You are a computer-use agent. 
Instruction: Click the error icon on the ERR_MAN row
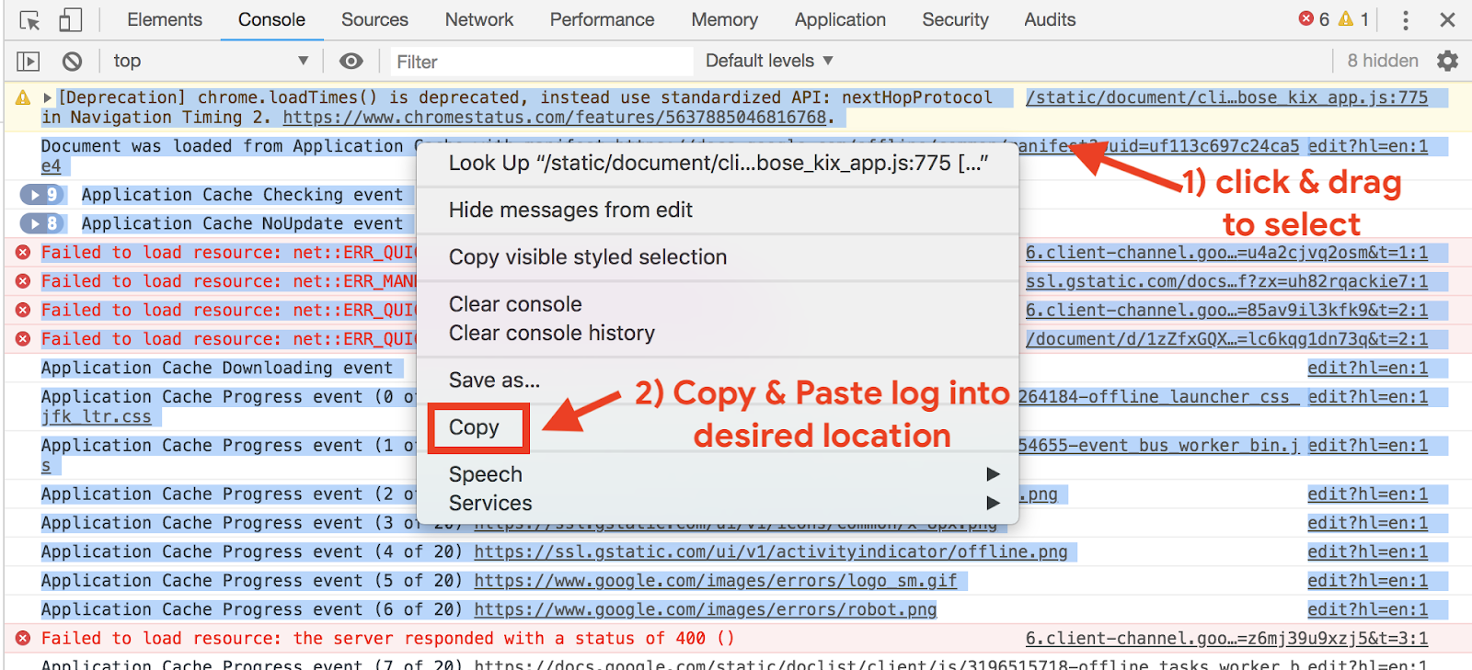pos(23,281)
